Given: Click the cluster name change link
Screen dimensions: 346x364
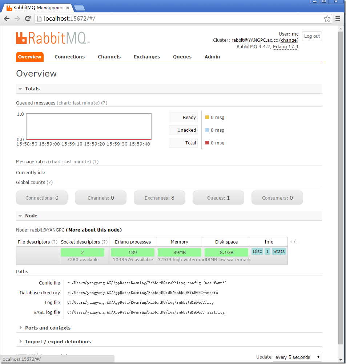Looking at the screenshot, I should pos(289,40).
